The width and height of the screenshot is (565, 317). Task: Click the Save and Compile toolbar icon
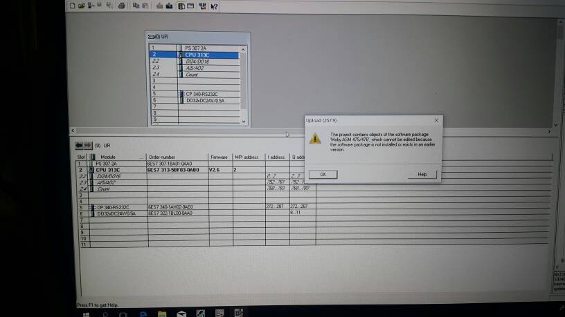pos(109,6)
